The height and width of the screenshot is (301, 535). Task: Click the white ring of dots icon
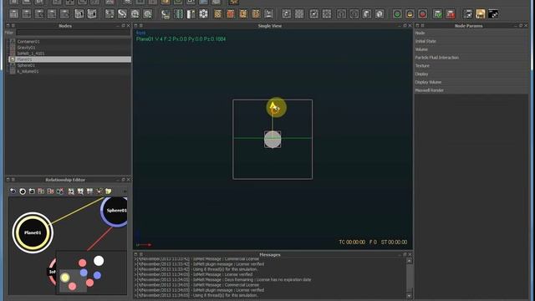tap(203, 14)
